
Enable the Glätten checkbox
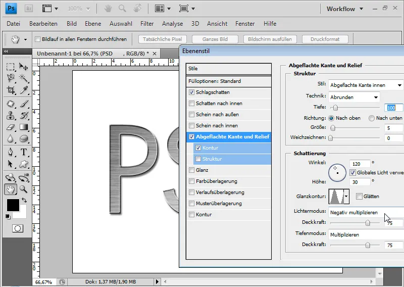pos(359,196)
